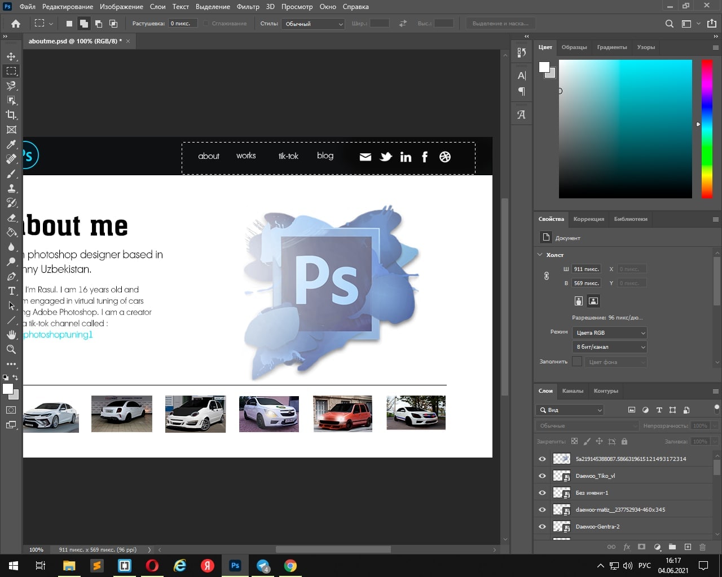Click the Share icon at top right
The height and width of the screenshot is (577, 722).
[712, 24]
